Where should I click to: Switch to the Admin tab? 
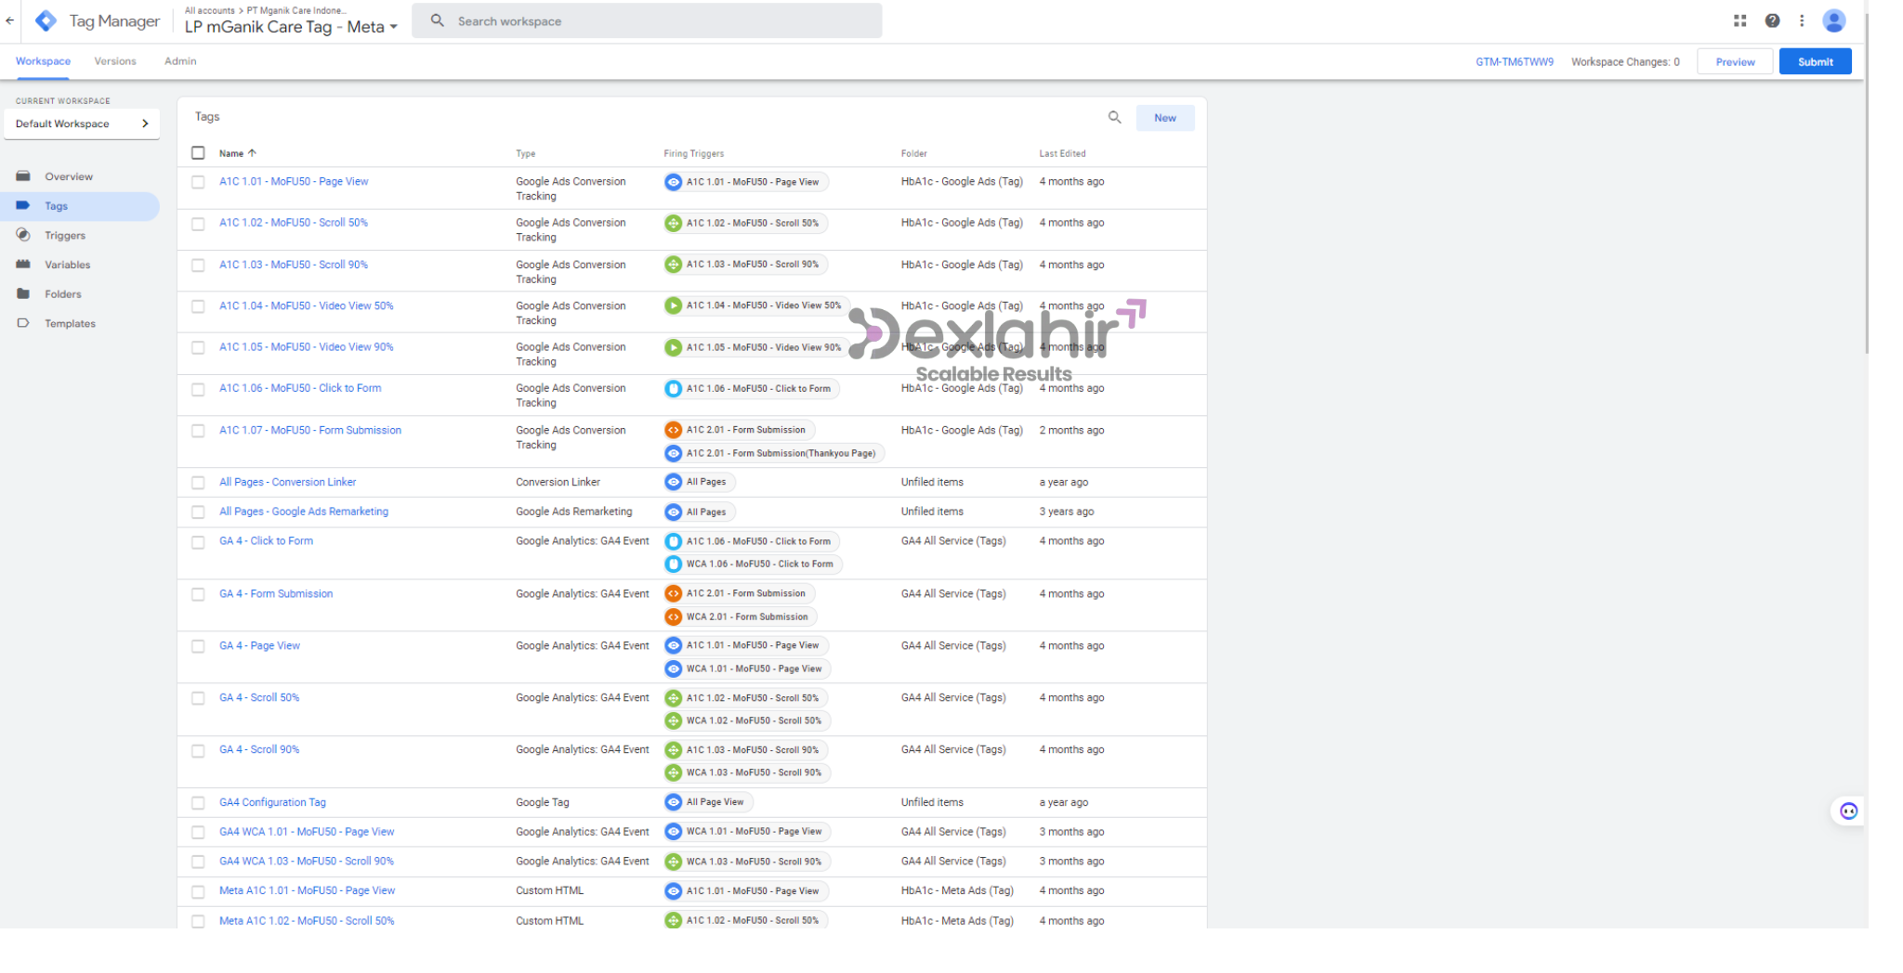coord(180,61)
